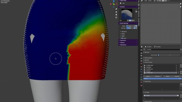
Task: Adjust the vertex group Weight slider
Action: 162,78
